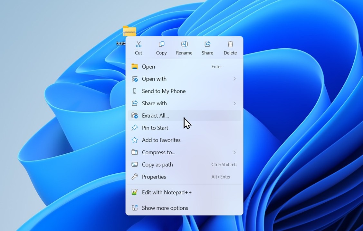Select Send to My Phone

[164, 91]
